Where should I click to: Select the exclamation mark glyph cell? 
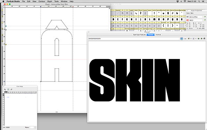(x=154, y=13)
